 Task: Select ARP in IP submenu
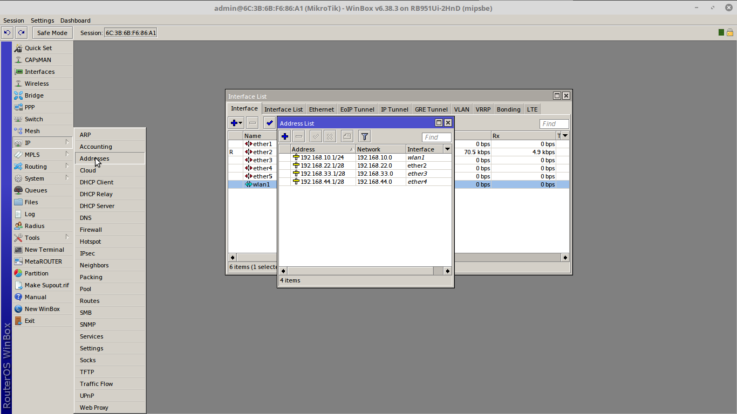click(x=110, y=135)
